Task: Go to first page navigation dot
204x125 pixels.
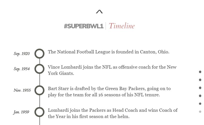Action: pyautogui.click(x=200, y=72)
